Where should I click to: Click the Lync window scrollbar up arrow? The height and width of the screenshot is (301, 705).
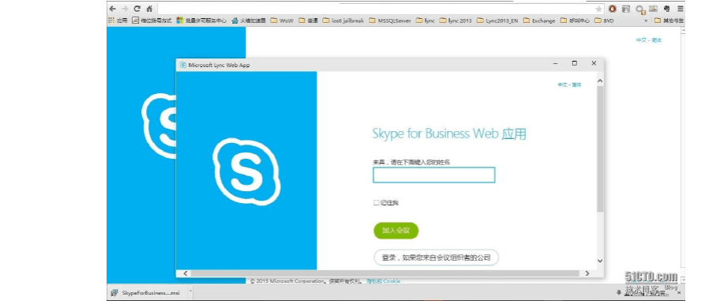point(600,81)
